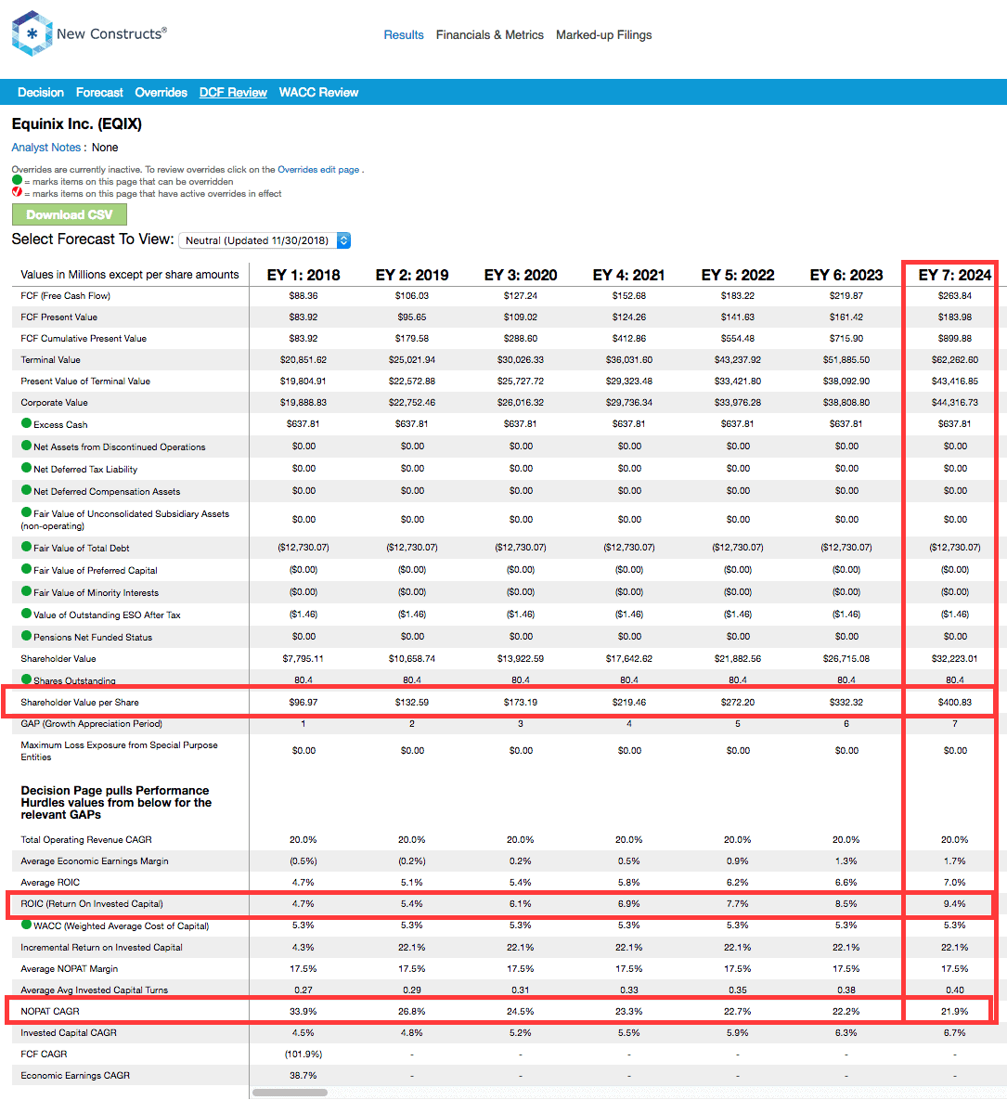Click the EY 6: 2023 column header

pos(846,275)
